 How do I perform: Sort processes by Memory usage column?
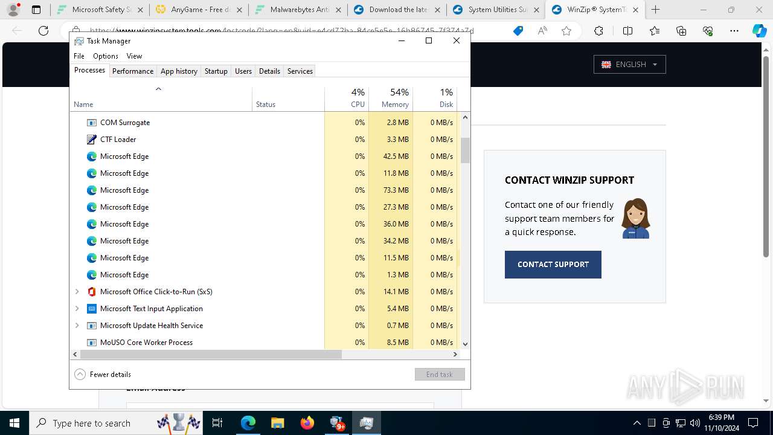click(x=391, y=99)
